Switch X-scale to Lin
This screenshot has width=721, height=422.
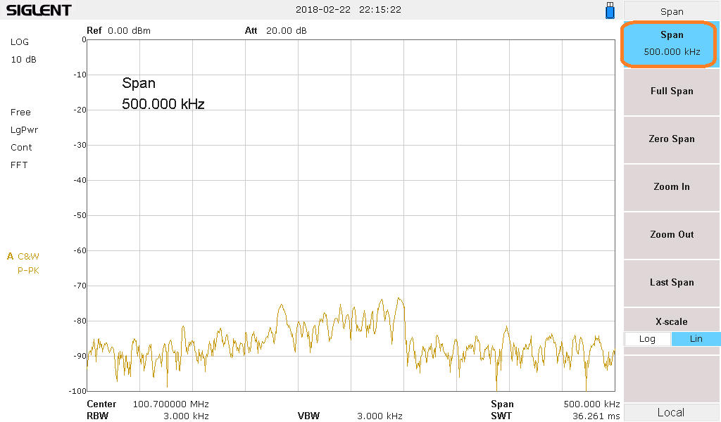tap(696, 339)
